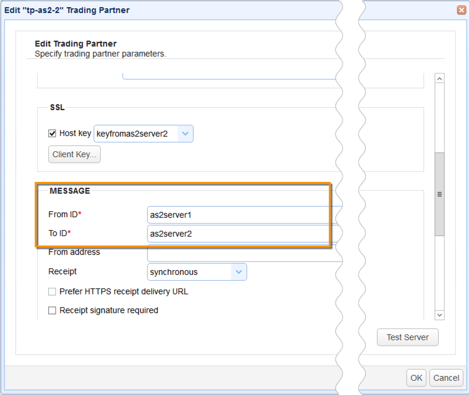This screenshot has width=470, height=395.
Task: Grab the vertical scrollbar thumb
Action: click(x=439, y=194)
